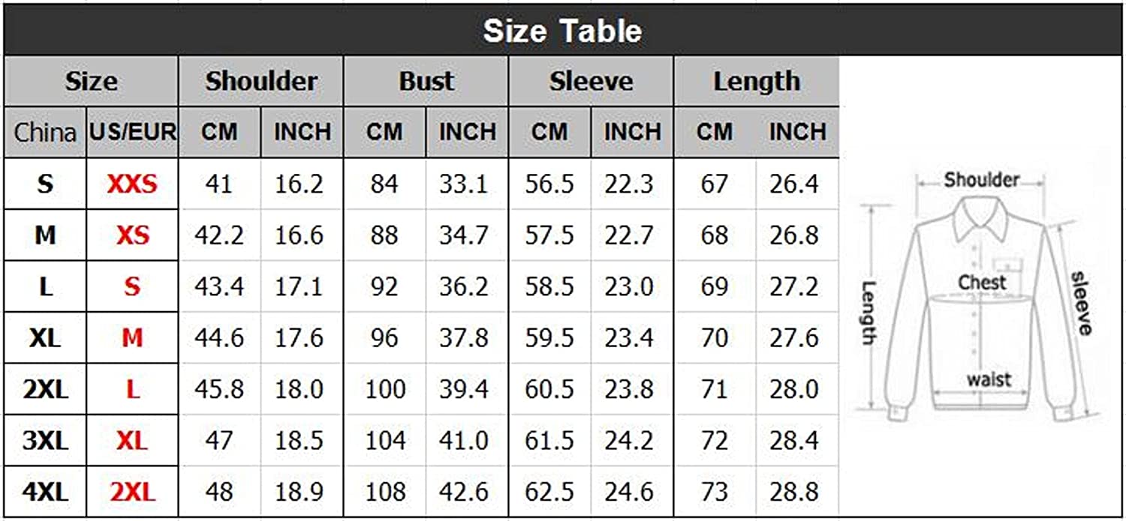Viewport: 1126px width, 521px height.
Task: Click the Length column header
Action: tap(756, 81)
